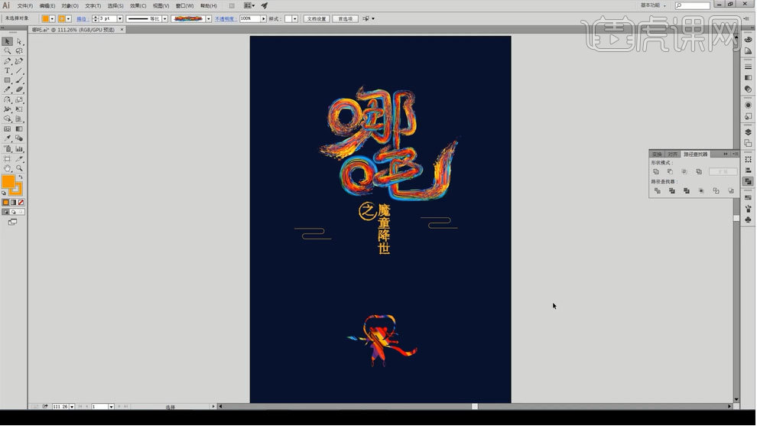Swap fill and stroke colors arrow
Screen dimensions: 757x426
21,177
